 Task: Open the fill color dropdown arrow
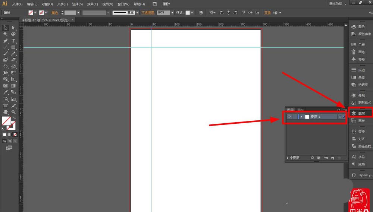click(x=35, y=13)
